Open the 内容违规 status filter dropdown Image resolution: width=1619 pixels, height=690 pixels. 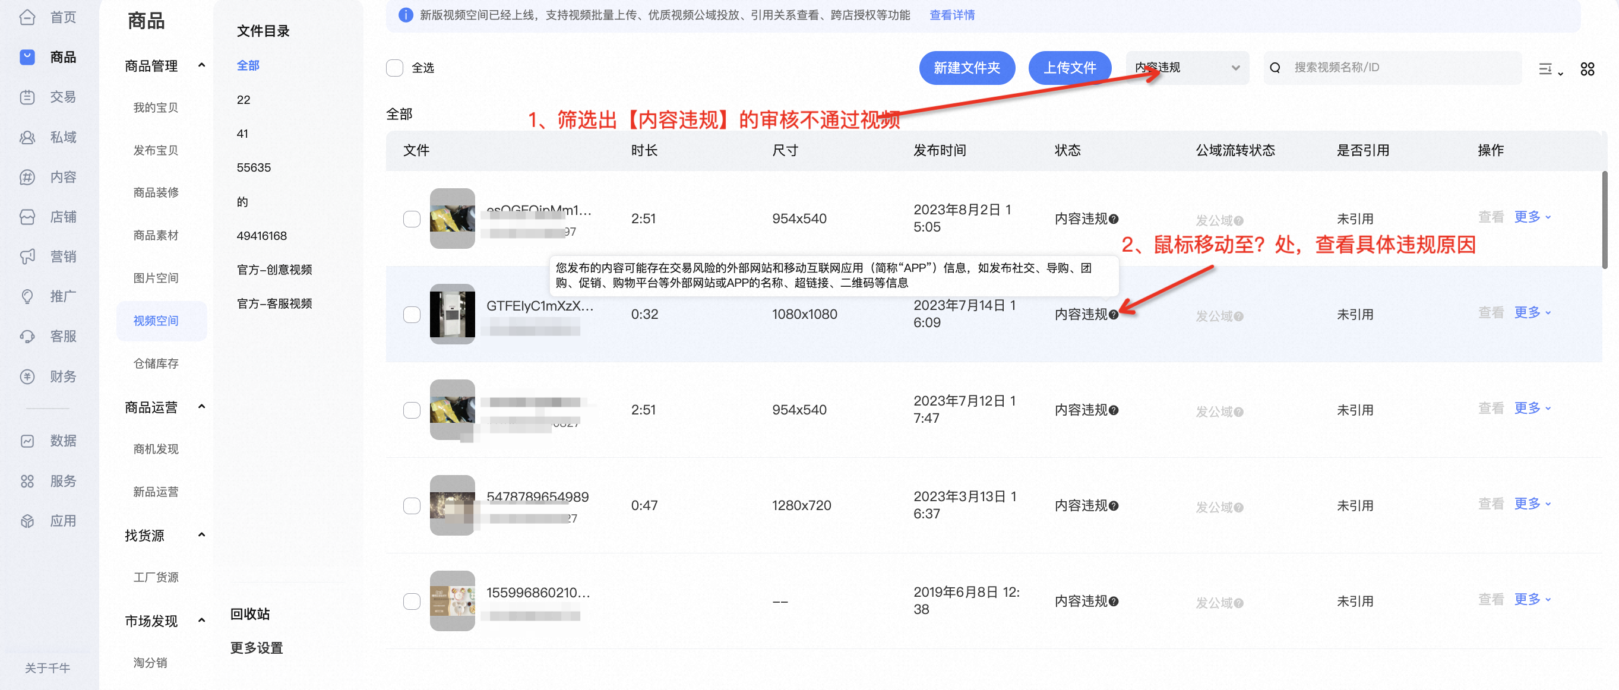(x=1187, y=67)
